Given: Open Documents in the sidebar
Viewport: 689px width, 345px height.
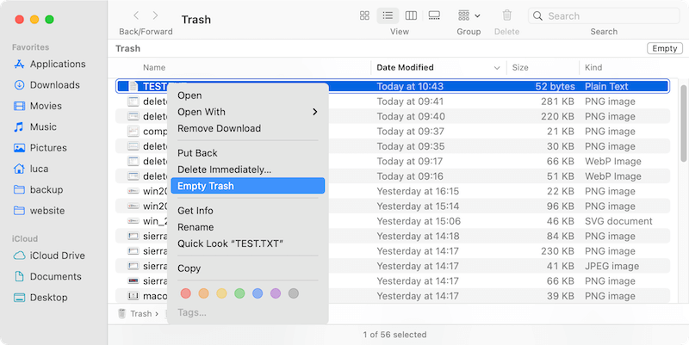Looking at the screenshot, I should [47, 276].
